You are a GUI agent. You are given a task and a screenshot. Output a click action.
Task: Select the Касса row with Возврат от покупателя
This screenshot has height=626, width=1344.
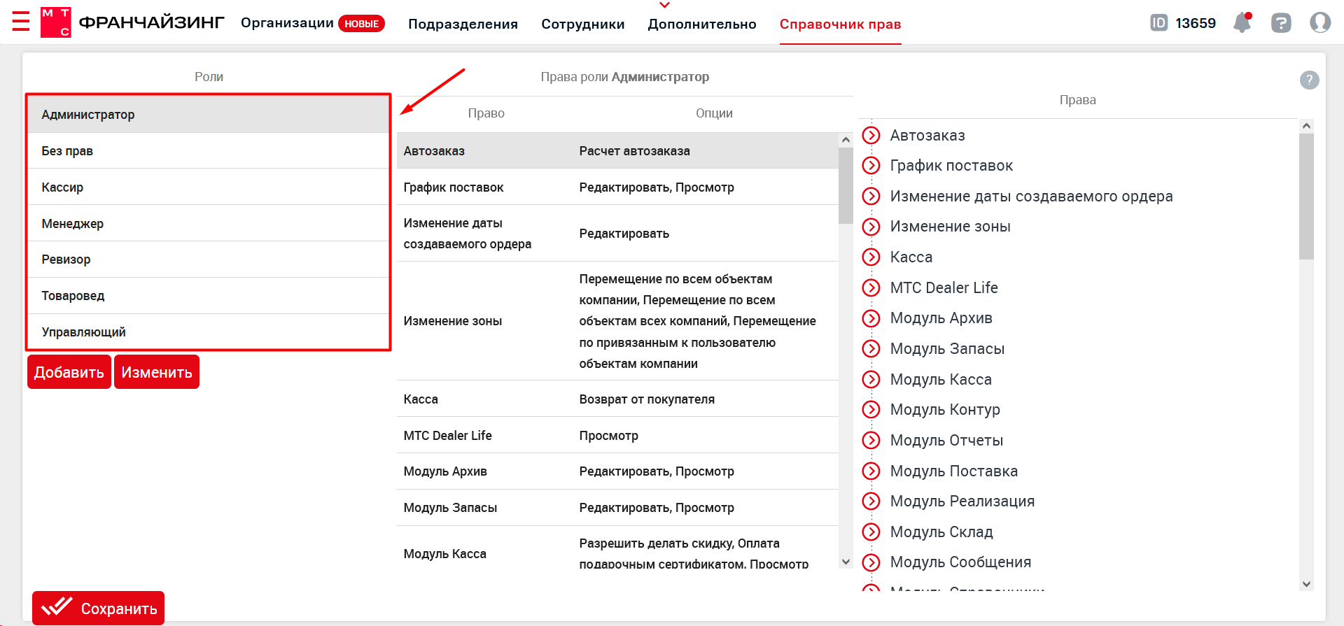click(x=617, y=399)
